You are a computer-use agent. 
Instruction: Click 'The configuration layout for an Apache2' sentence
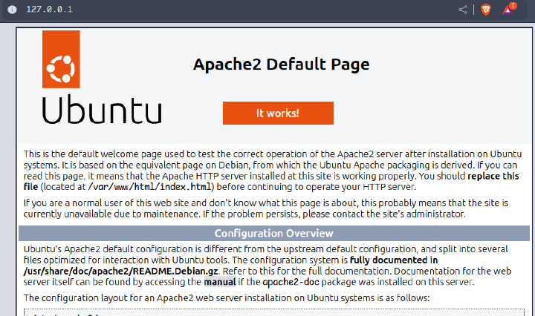(x=227, y=298)
